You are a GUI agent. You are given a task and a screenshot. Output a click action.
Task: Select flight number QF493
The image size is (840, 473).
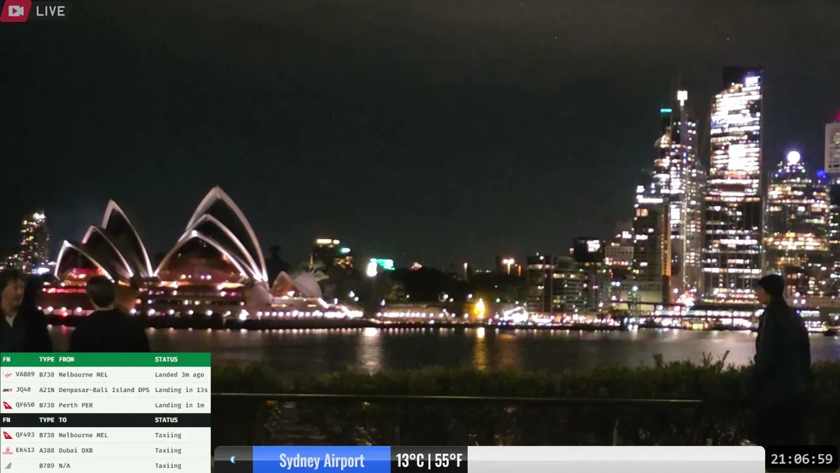tap(25, 435)
